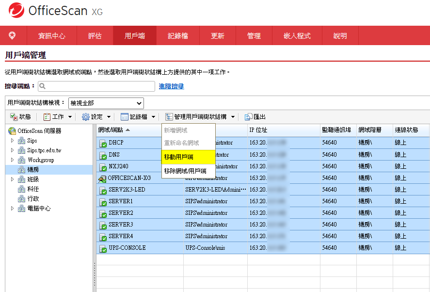This screenshot has width=430, height=292.
Task: Expand the 電腦中心 tree node
Action: tap(12, 208)
